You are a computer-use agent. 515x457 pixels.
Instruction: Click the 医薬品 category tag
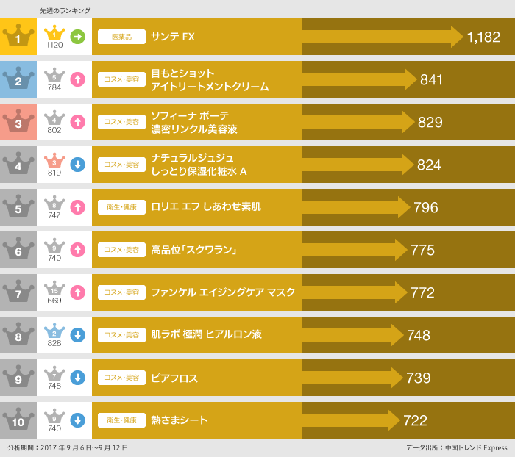(x=121, y=37)
